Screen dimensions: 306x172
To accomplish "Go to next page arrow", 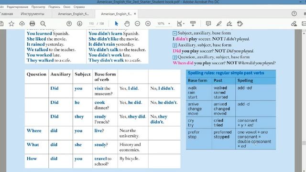I will click(79, 24).
